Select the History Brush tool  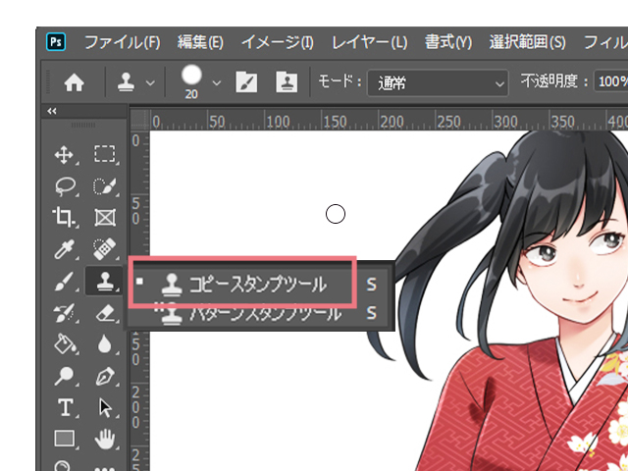pyautogui.click(x=64, y=312)
